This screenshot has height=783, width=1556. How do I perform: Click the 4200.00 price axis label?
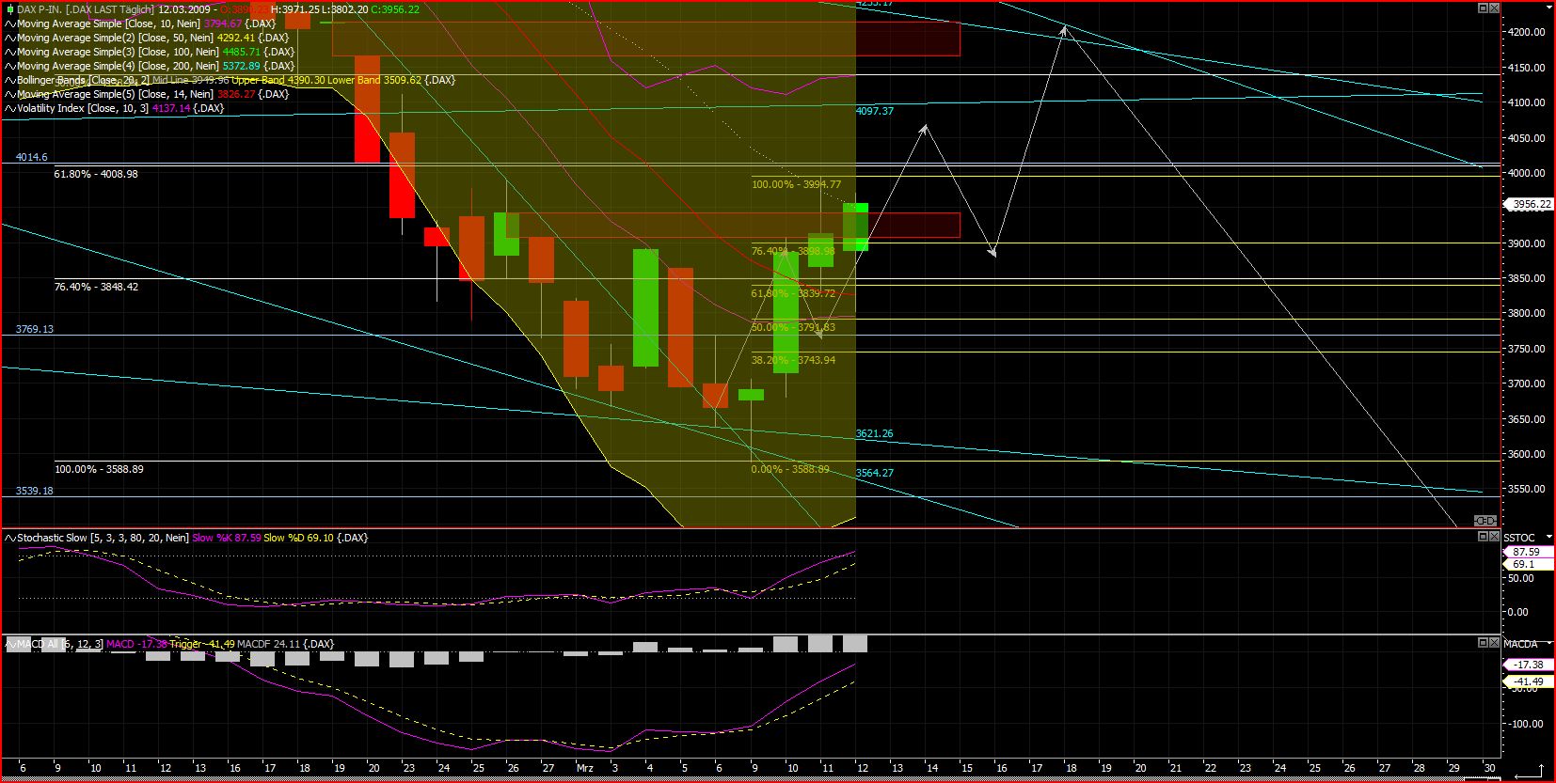click(x=1526, y=32)
